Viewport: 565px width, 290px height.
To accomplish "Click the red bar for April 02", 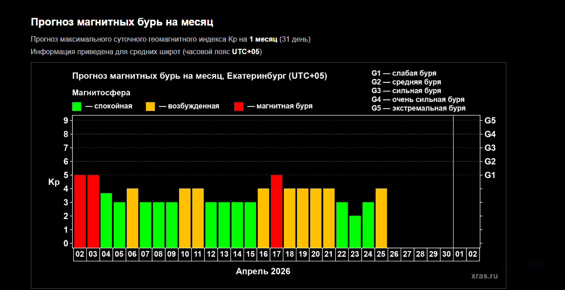I will (x=80, y=211).
